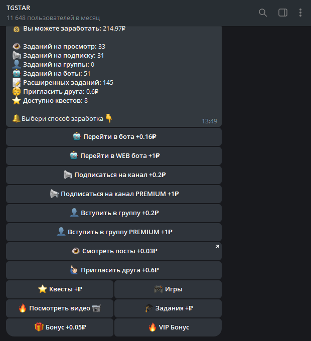This screenshot has width=311, height=341.
Task: Click "Посмотреть видео" button
Action: (60, 308)
